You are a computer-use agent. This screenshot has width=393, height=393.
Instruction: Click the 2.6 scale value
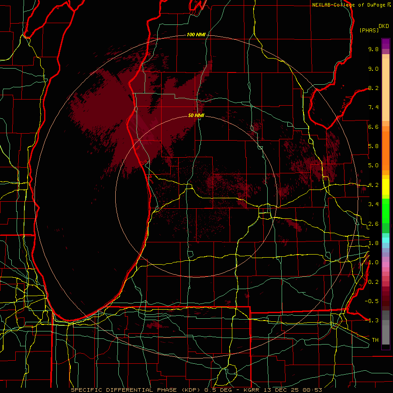coord(373,224)
